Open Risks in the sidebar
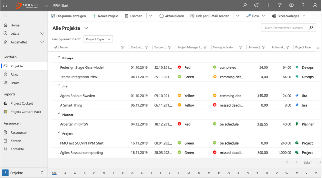 [x=14, y=74]
